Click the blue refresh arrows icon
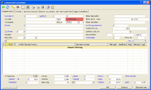Screen dimensions: 151x90 pos(8,7)
